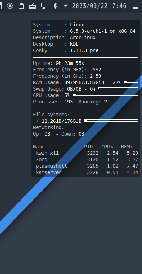Click the frequency value 2.59
Screen dimensions: 142x274
tap(95, 76)
